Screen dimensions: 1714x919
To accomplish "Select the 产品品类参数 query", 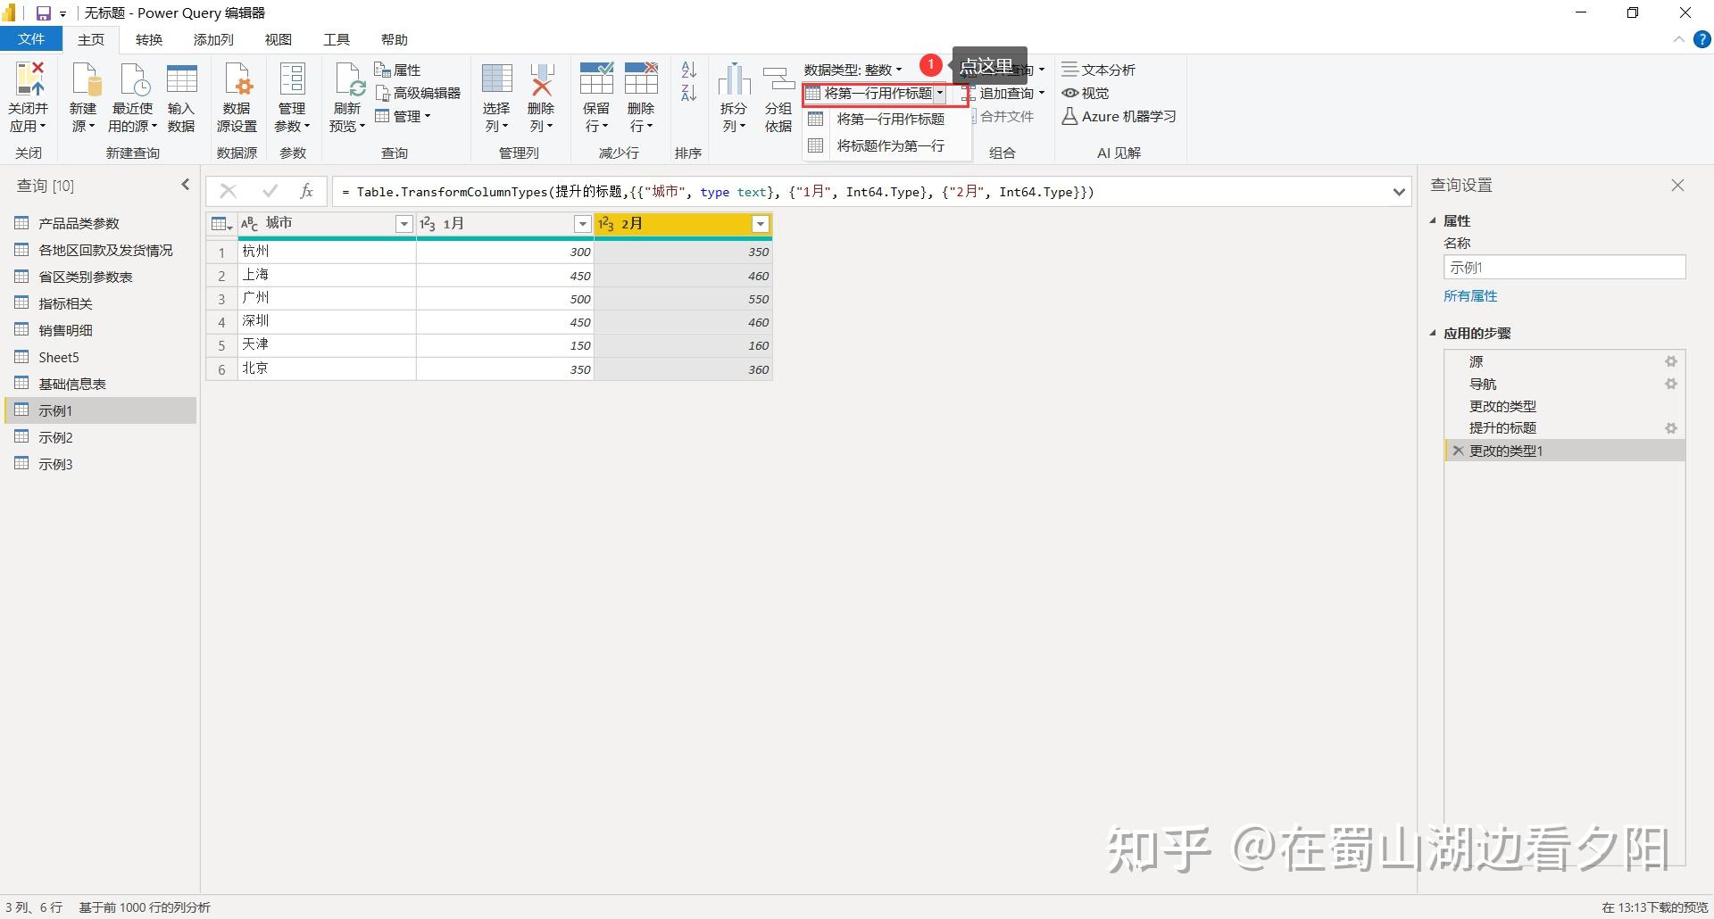I will pyautogui.click(x=100, y=223).
